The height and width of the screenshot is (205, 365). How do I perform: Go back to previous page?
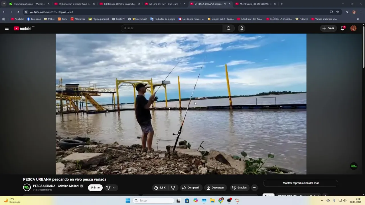coord(4,12)
